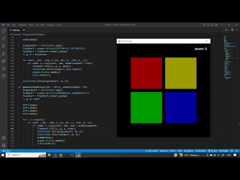Change the UTF-8 encoding in status bar
Screen dimensions: 240x180
pyautogui.click(x=172, y=150)
